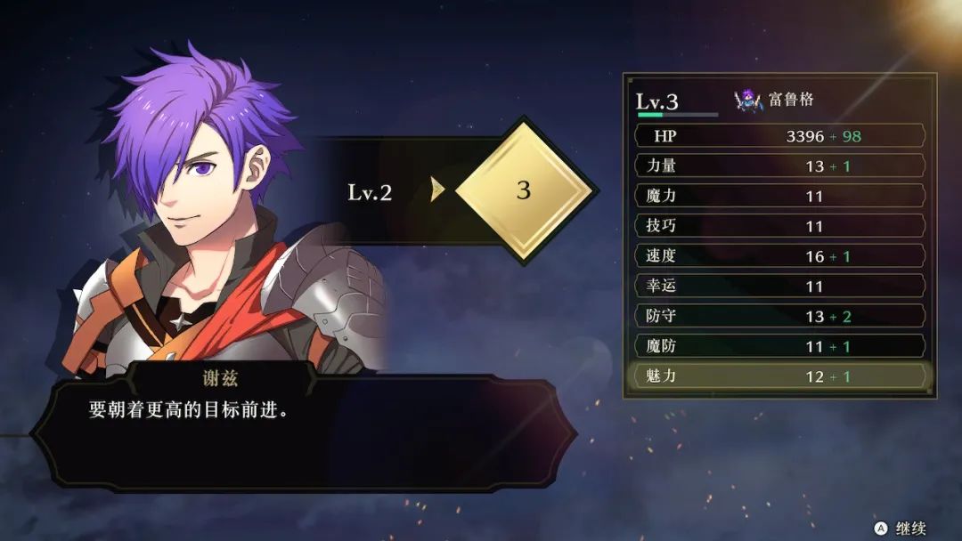Select the 速度 stat row
Image resolution: width=962 pixels, height=541 pixels.
[x=779, y=256]
